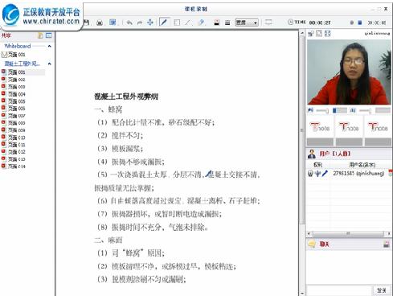Click the second video panel layout icon
393x296 pixels.
click(319, 34)
